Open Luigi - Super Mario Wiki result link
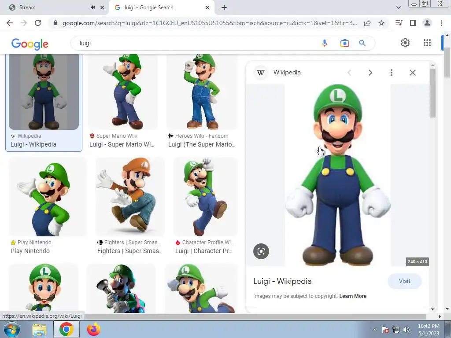 [x=122, y=144]
